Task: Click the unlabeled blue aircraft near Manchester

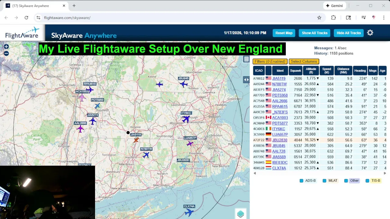Action: (x=159, y=84)
